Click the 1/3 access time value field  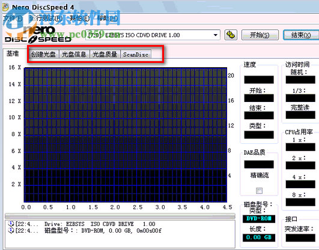(300, 98)
